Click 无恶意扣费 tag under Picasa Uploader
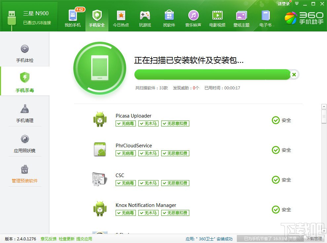327x243 pixels. (x=175, y=123)
